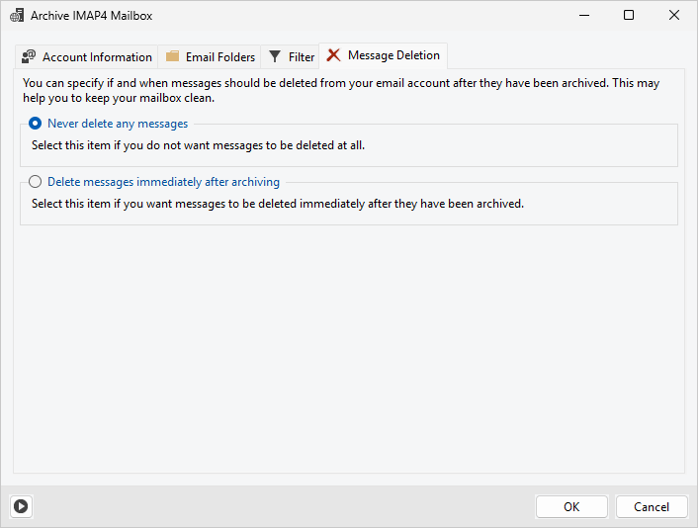This screenshot has height=528, width=698.
Task: Click the Account Information tab's envelope icon
Action: (x=29, y=57)
